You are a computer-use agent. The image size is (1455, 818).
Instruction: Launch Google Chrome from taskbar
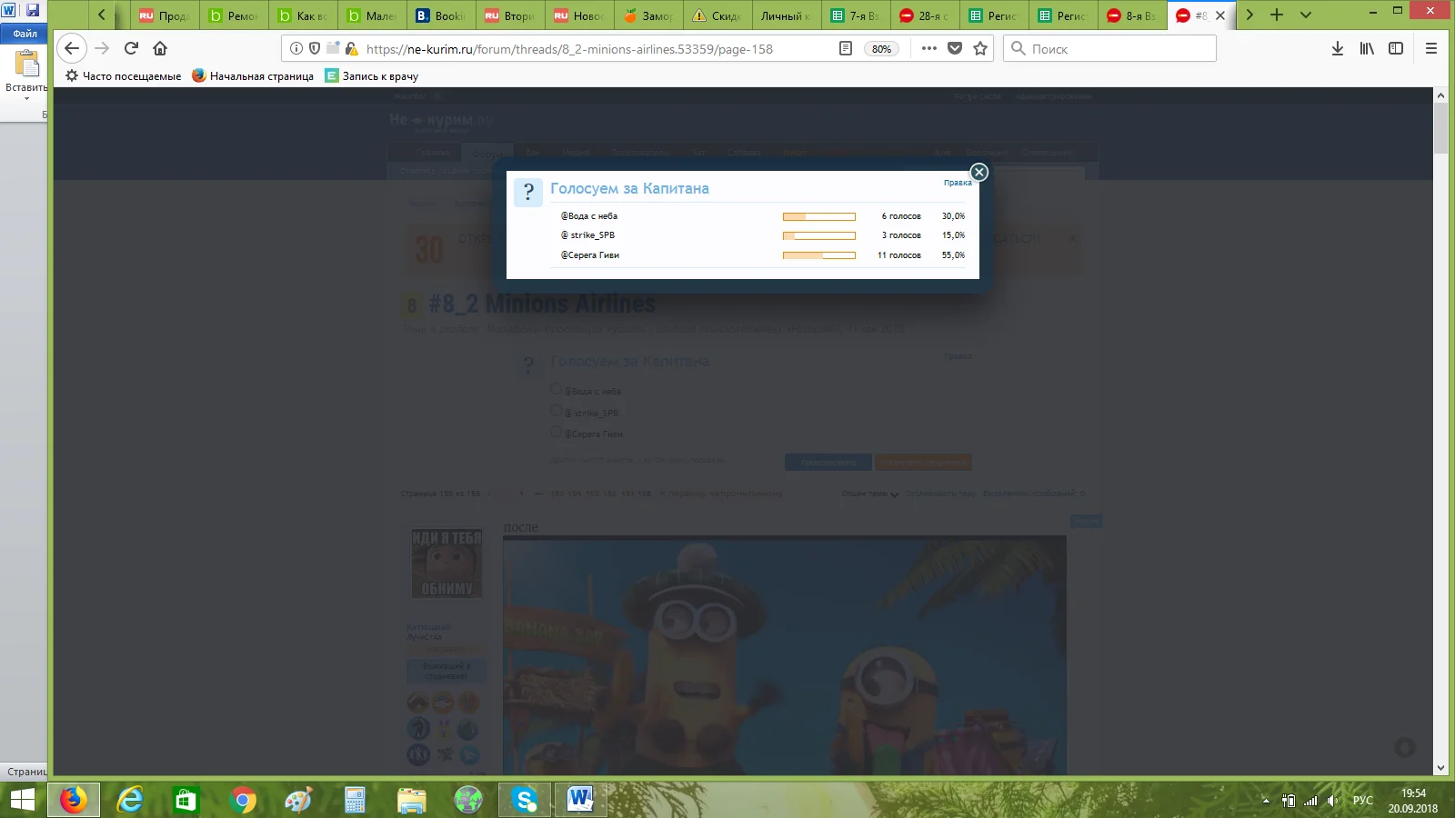(243, 800)
